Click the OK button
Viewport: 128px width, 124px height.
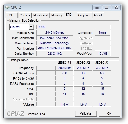coord(109,113)
